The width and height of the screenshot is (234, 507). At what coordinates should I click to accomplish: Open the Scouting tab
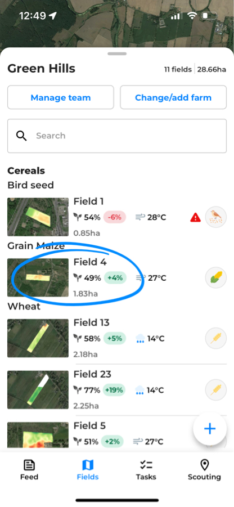[x=204, y=470]
